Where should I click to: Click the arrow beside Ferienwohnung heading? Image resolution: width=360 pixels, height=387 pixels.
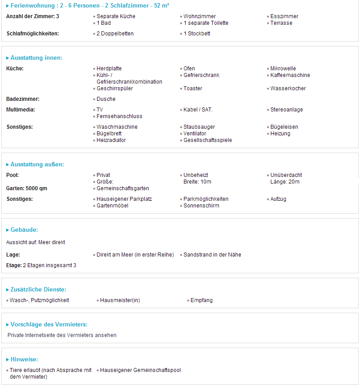pos(7,6)
